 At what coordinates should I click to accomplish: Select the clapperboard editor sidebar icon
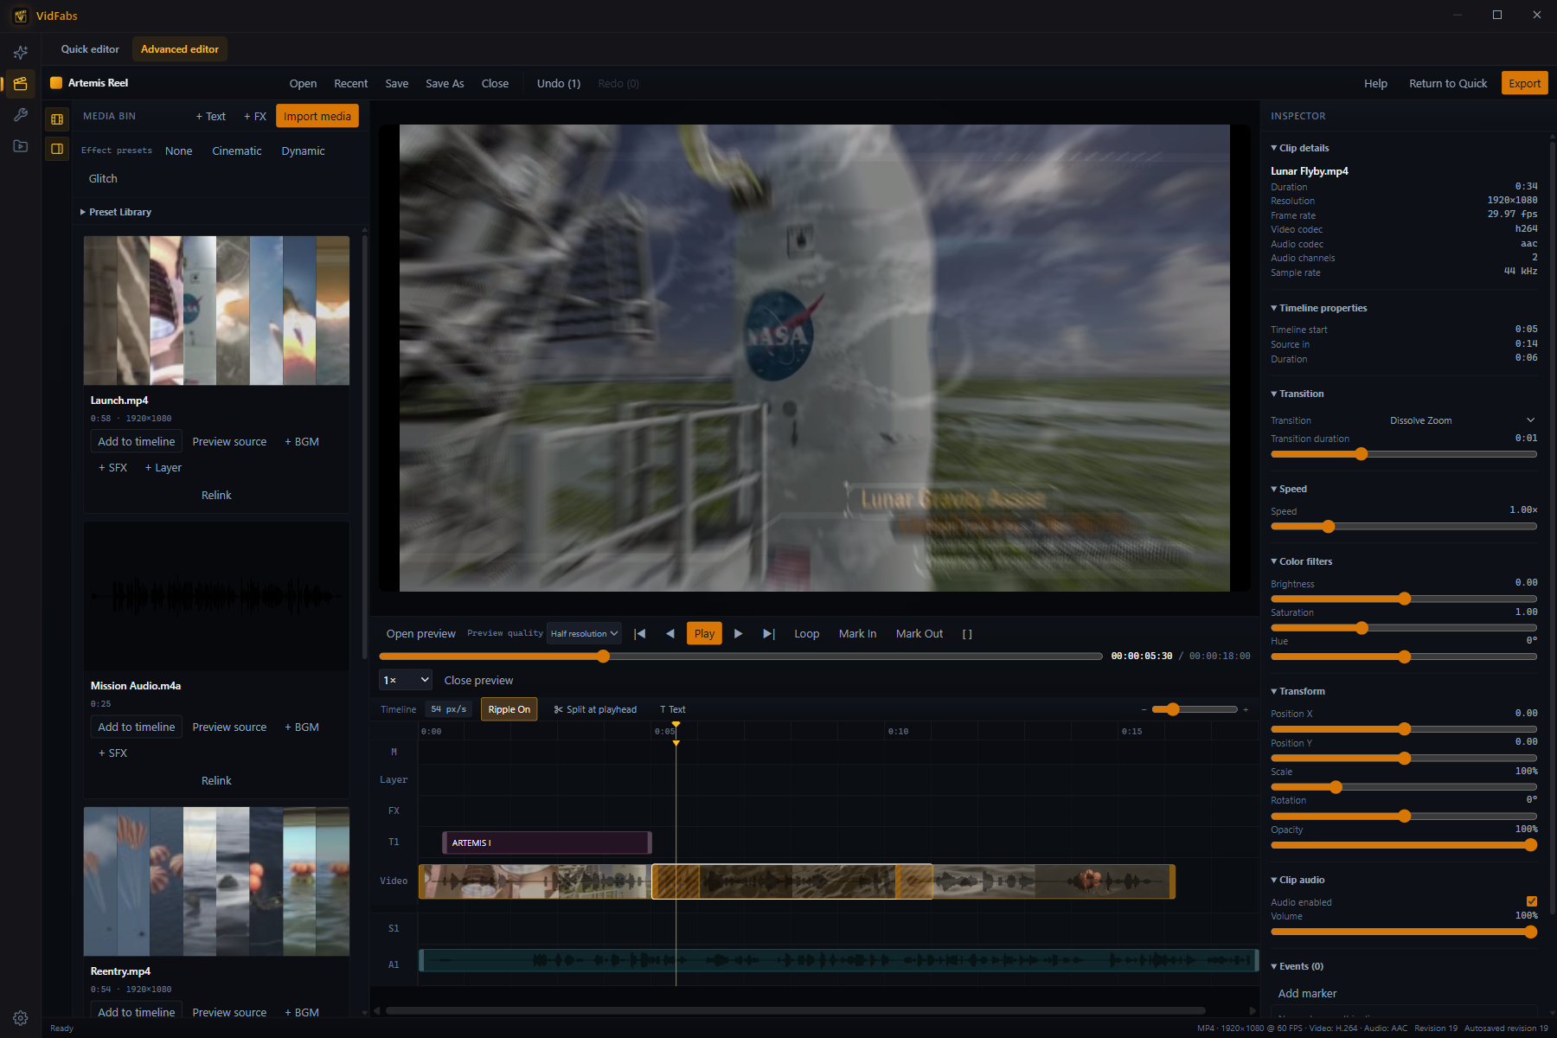[21, 84]
